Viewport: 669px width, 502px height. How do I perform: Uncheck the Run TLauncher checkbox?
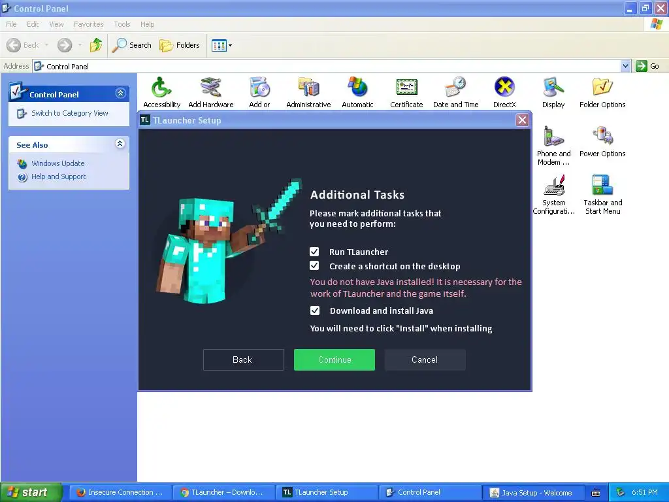(314, 252)
